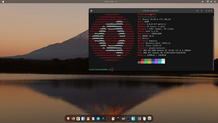Open the Finder-style file manager in dock
Viewport: 218px width, 123px height.
coord(83,119)
